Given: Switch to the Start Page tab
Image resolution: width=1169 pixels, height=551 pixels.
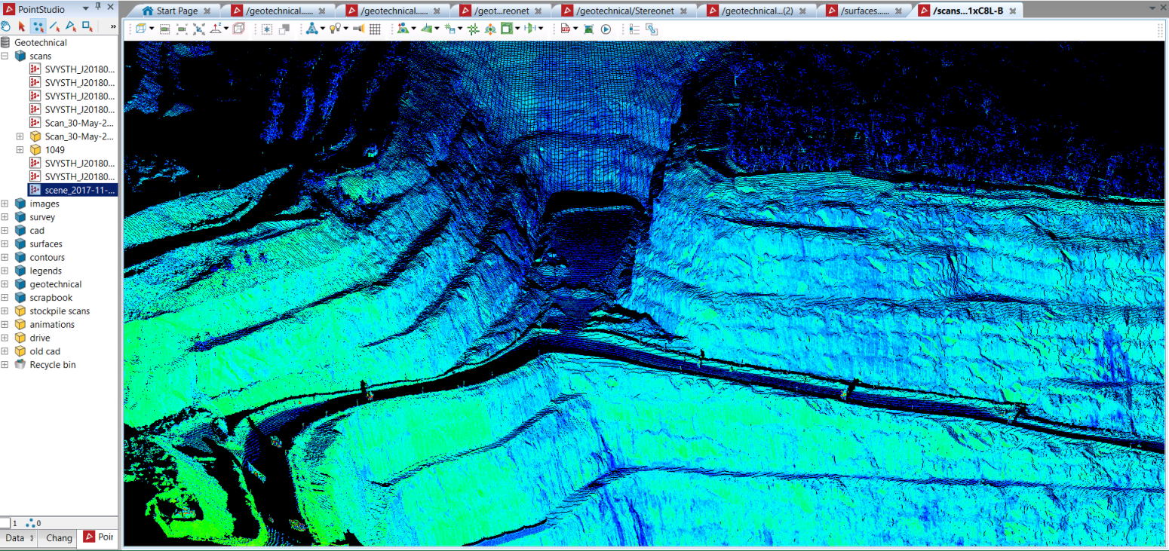Looking at the screenshot, I should tap(176, 11).
